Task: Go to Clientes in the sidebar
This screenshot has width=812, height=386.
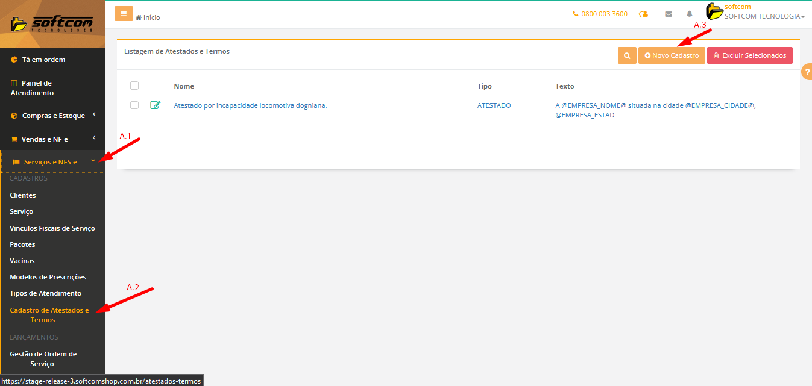Action: pos(23,195)
